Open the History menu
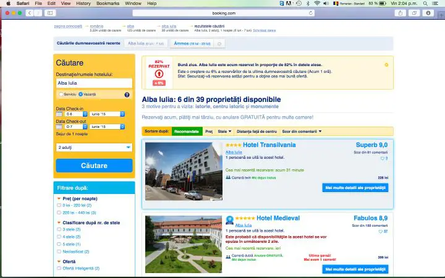 [83, 4]
